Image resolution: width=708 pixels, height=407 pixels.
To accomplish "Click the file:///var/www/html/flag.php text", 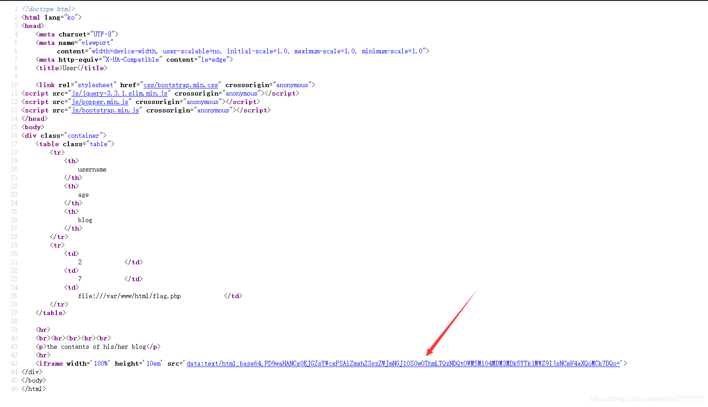I will [130, 296].
